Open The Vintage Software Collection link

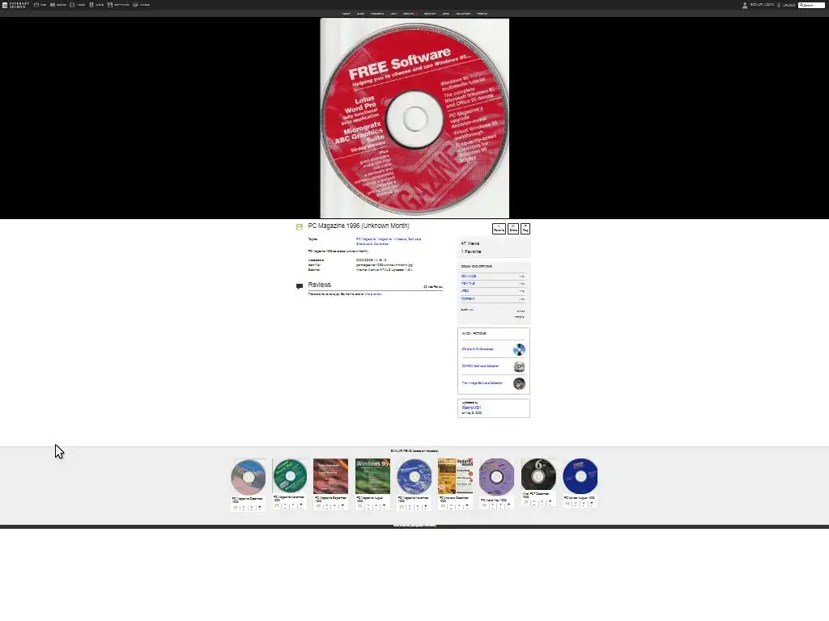[483, 382]
